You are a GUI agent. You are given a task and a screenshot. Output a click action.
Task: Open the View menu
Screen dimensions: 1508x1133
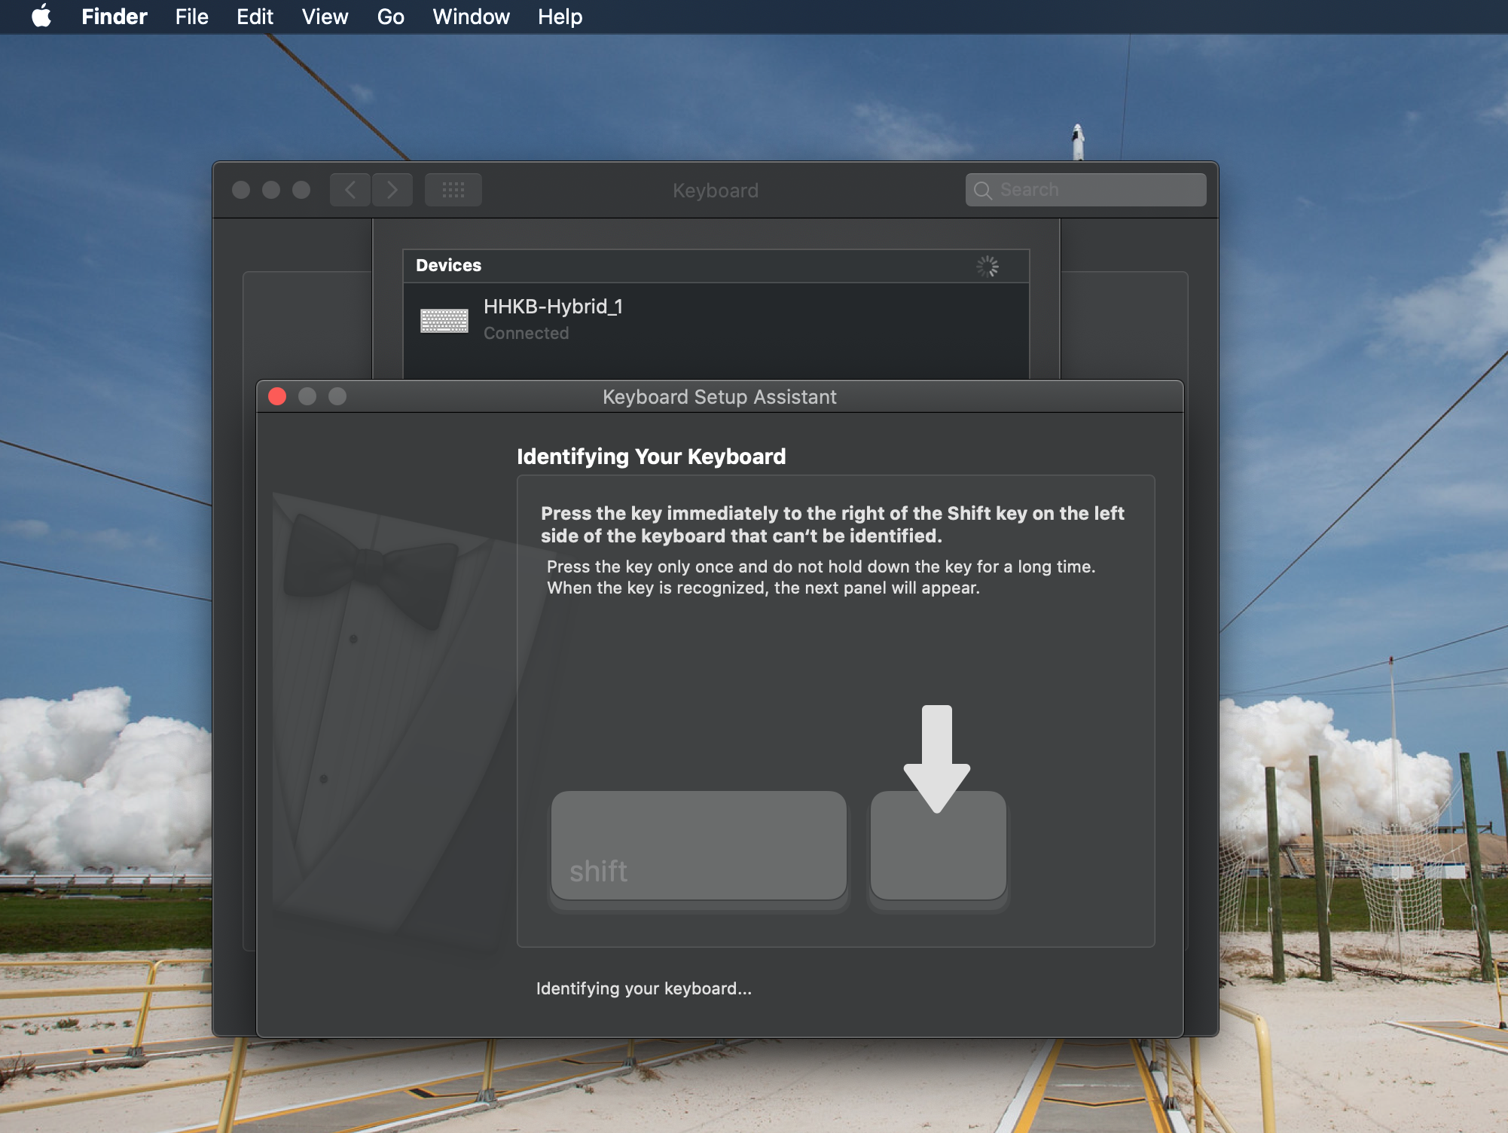click(325, 17)
